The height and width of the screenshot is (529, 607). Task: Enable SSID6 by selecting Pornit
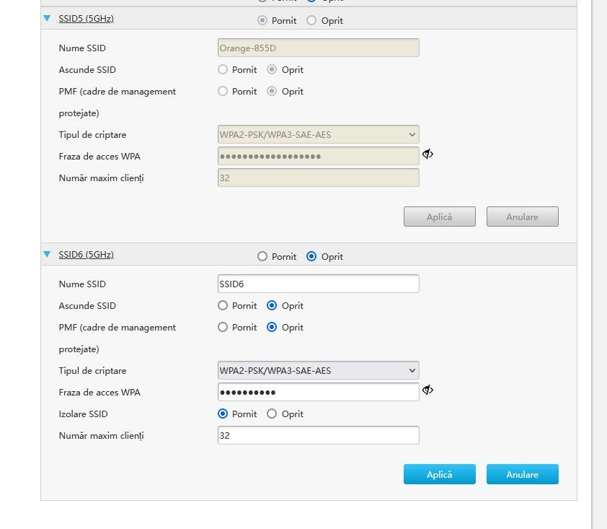pos(262,257)
